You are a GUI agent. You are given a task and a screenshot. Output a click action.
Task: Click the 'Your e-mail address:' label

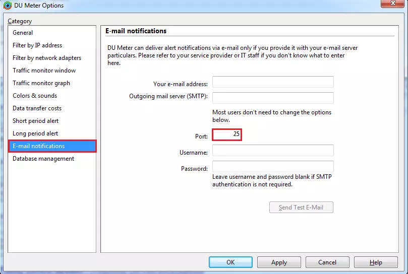pyautogui.click(x=181, y=84)
